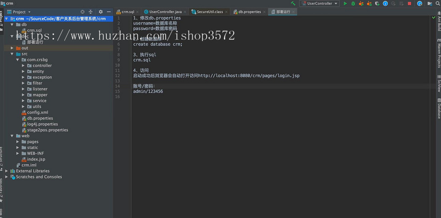The image size is (441, 218).
Task: Open the Maven Projects tool window
Action: pos(439,54)
